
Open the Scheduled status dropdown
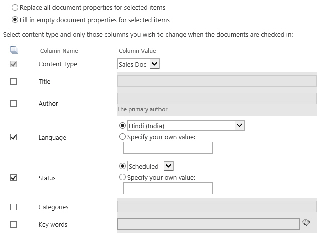[150, 166]
